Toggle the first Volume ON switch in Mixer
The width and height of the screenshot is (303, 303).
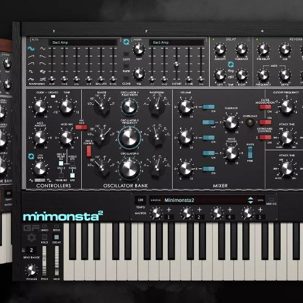(x=208, y=107)
